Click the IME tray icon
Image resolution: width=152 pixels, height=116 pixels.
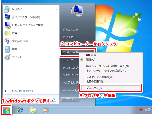141,110
